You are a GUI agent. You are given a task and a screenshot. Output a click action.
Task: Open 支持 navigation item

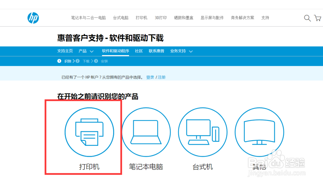265,18
